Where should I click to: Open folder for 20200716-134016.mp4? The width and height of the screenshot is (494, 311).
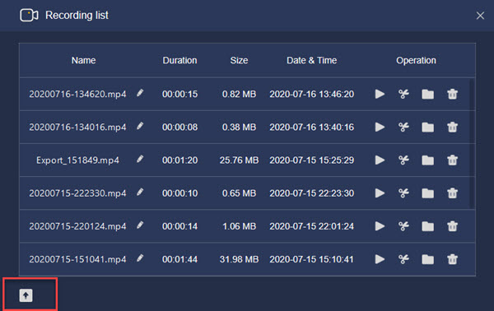(x=427, y=128)
